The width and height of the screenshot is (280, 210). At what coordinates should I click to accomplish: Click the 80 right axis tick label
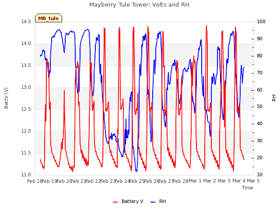click(259, 56)
